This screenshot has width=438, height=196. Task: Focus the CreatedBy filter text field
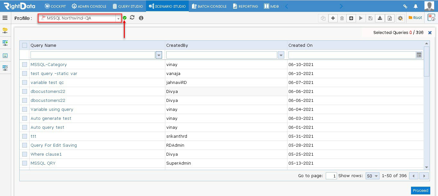click(x=222, y=55)
